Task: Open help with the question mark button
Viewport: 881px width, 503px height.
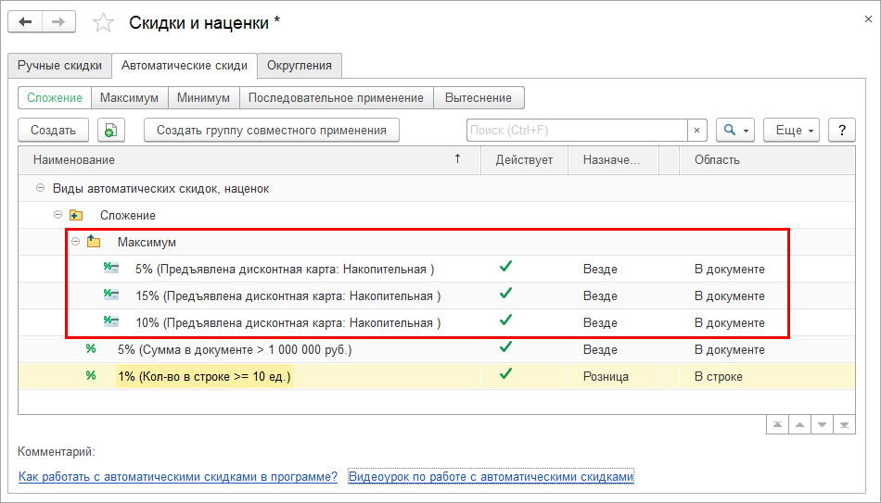Action: click(841, 131)
